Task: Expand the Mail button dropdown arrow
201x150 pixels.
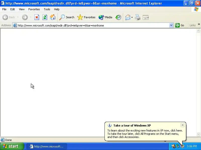Action: coord(132,17)
